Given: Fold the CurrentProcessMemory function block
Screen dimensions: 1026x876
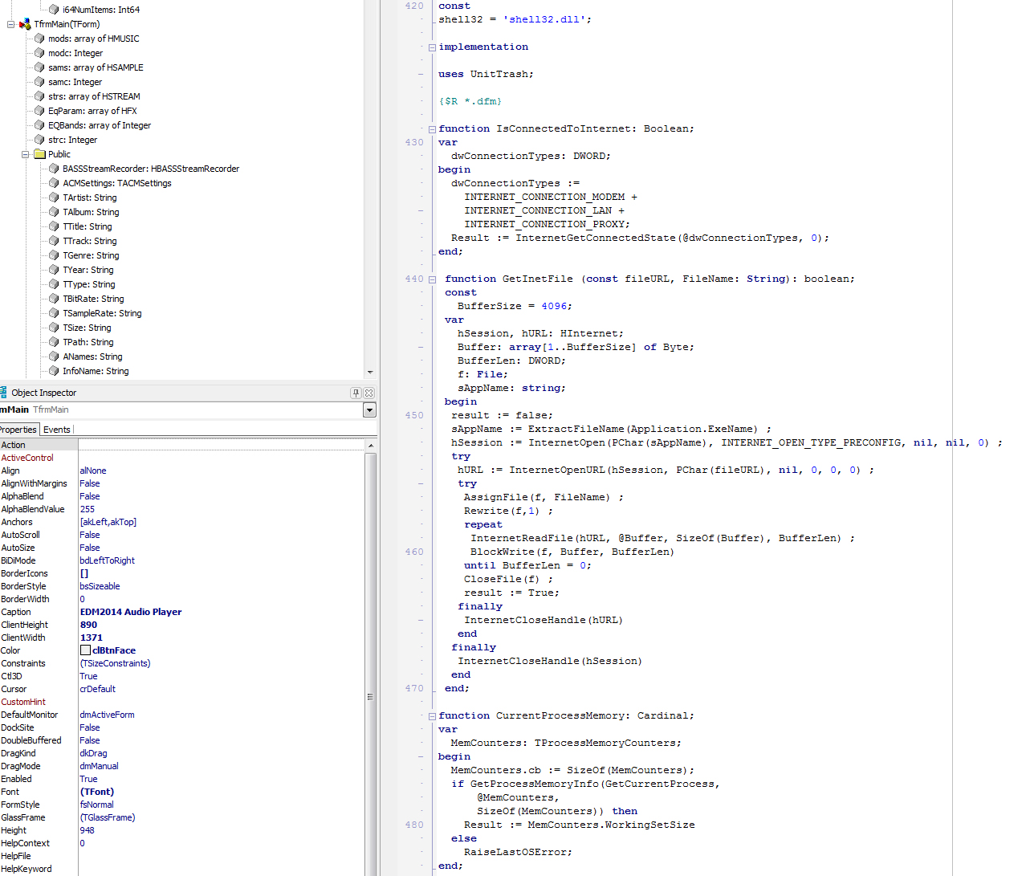Looking at the screenshot, I should coord(432,716).
